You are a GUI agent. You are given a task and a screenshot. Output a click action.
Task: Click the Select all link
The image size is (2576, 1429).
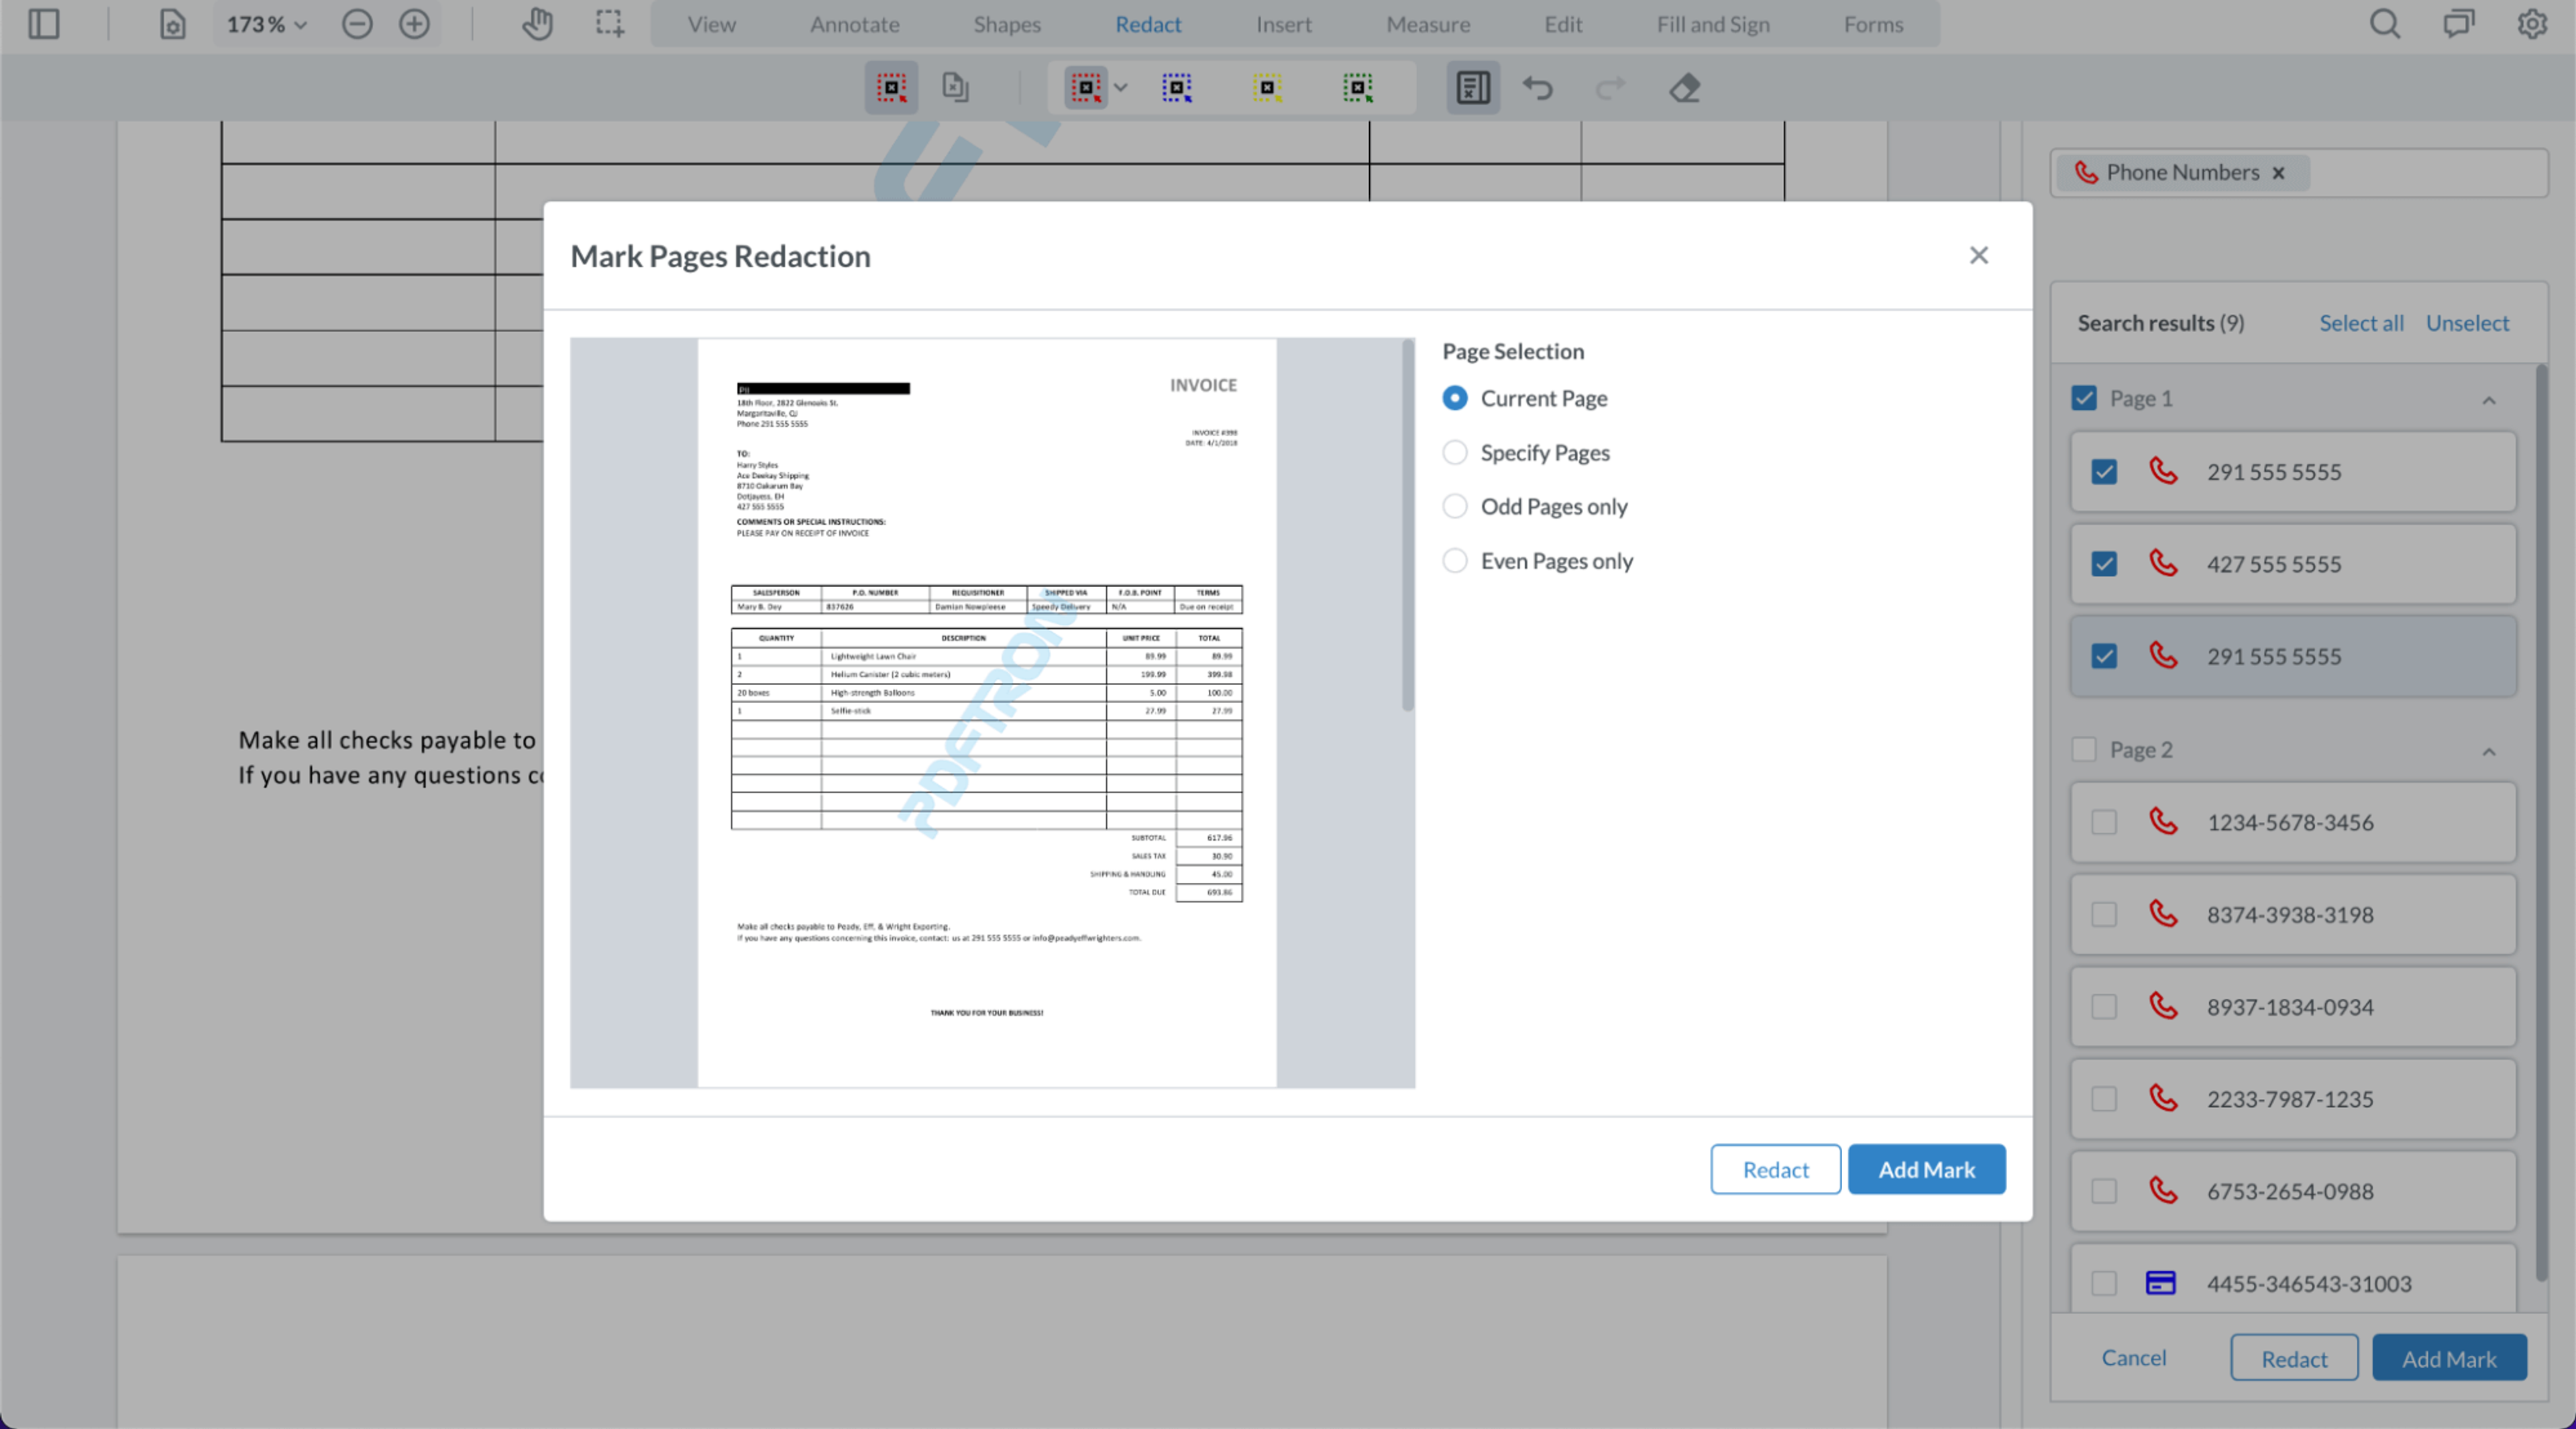(2361, 323)
